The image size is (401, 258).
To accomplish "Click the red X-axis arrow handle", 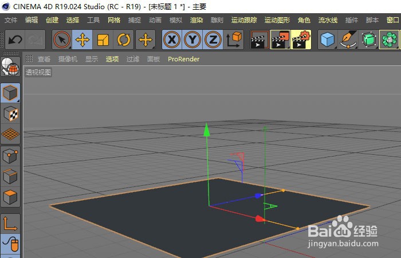I will [260, 219].
